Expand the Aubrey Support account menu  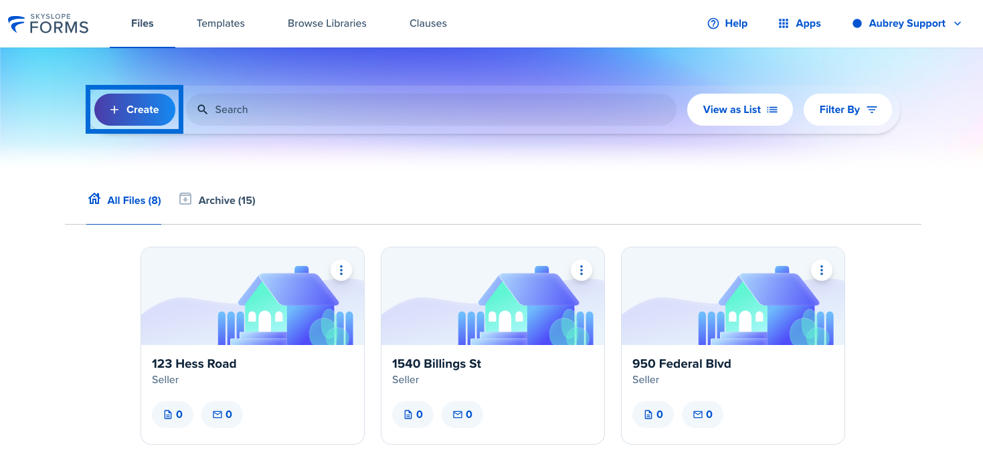point(907,23)
